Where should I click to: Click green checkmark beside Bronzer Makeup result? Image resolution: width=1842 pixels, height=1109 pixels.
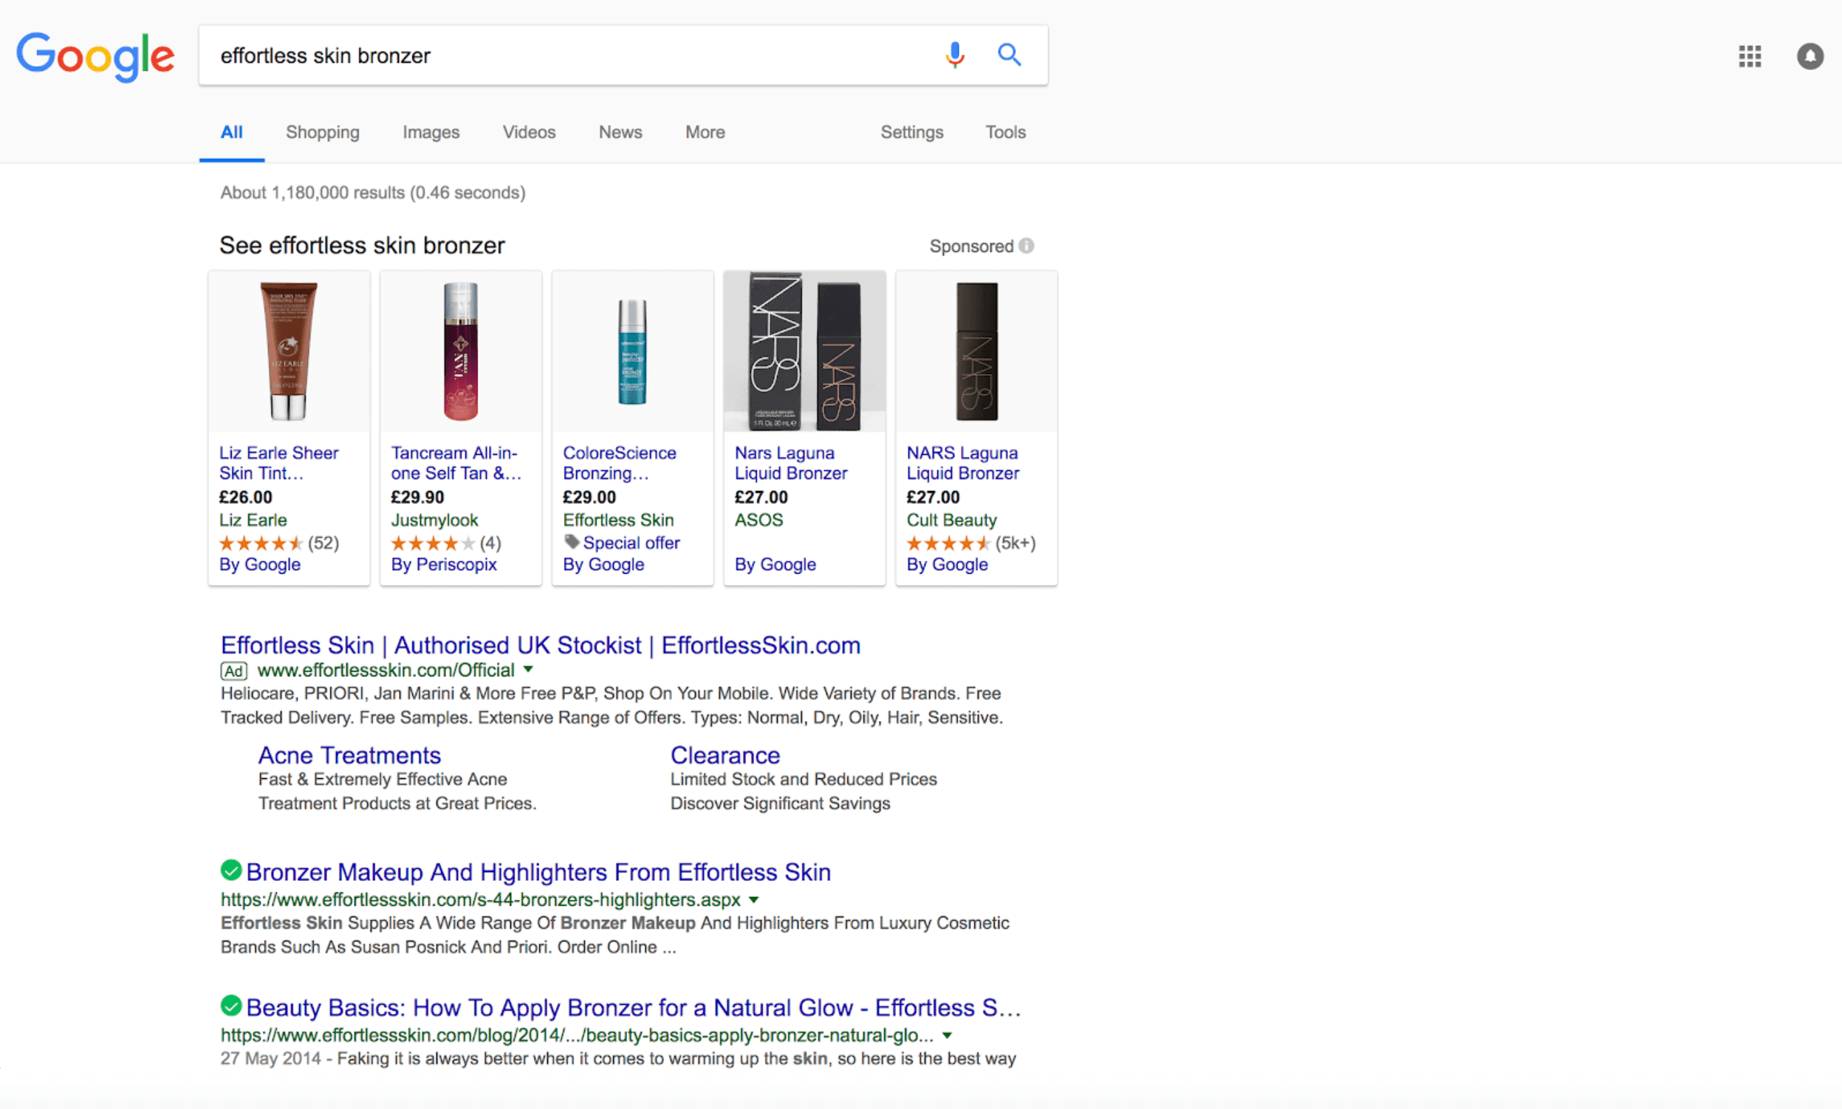tap(231, 870)
